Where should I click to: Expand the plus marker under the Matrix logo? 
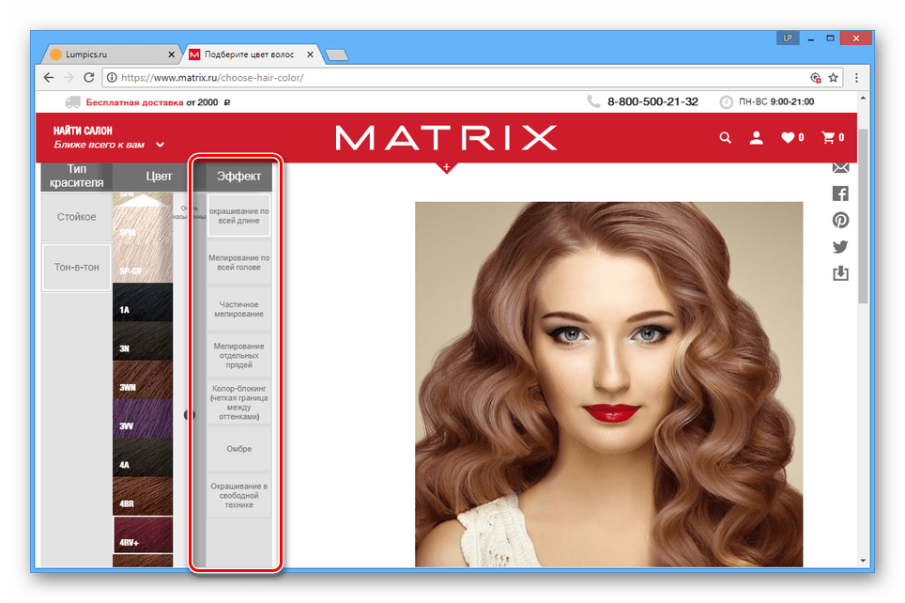[x=446, y=167]
